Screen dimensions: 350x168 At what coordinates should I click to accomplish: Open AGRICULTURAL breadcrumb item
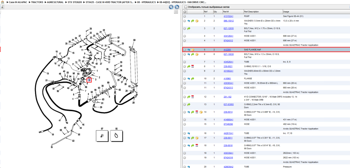[x=55, y=2]
